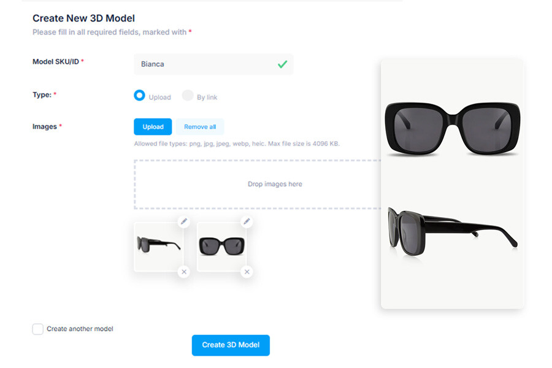Choose the By link type option
The height and width of the screenshot is (368, 552).
(x=188, y=96)
